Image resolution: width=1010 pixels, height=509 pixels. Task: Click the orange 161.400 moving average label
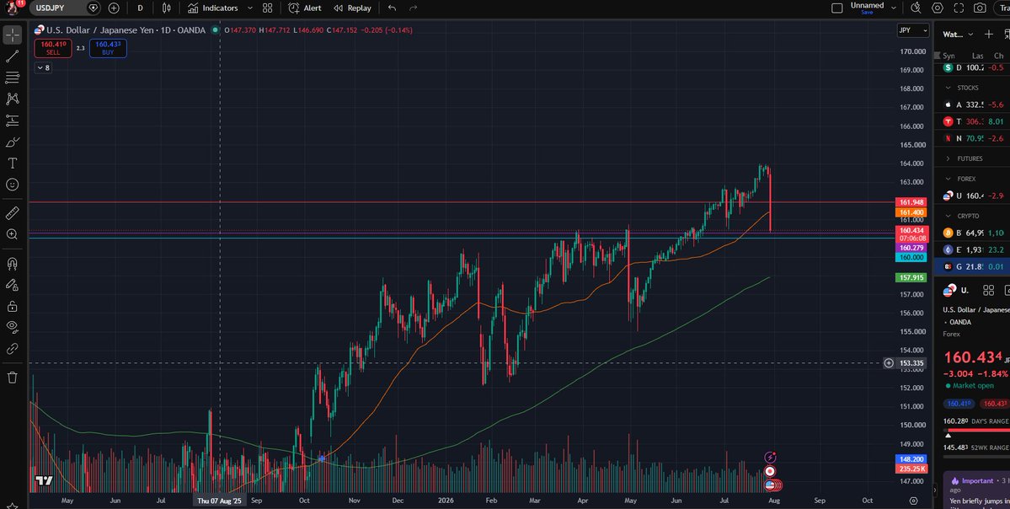click(911, 212)
